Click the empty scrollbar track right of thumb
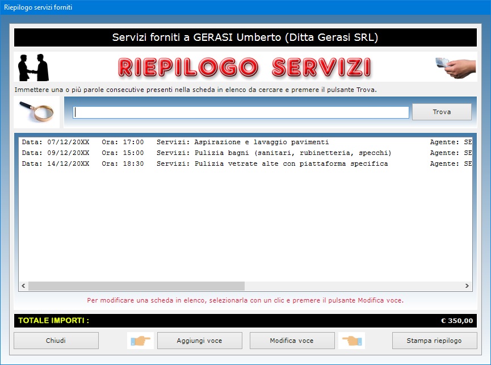 (352, 286)
